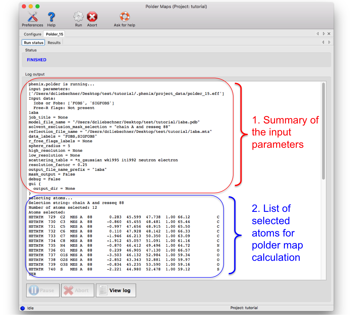Screen dimensions: 353x315
Task: Click the Run gear icon in toolbar
Action: (78, 17)
